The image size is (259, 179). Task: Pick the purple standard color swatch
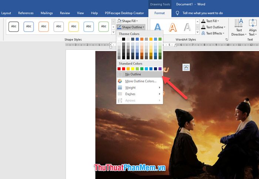(x=160, y=69)
